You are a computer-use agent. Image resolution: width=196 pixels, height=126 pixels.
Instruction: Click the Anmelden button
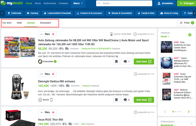(165, 3)
